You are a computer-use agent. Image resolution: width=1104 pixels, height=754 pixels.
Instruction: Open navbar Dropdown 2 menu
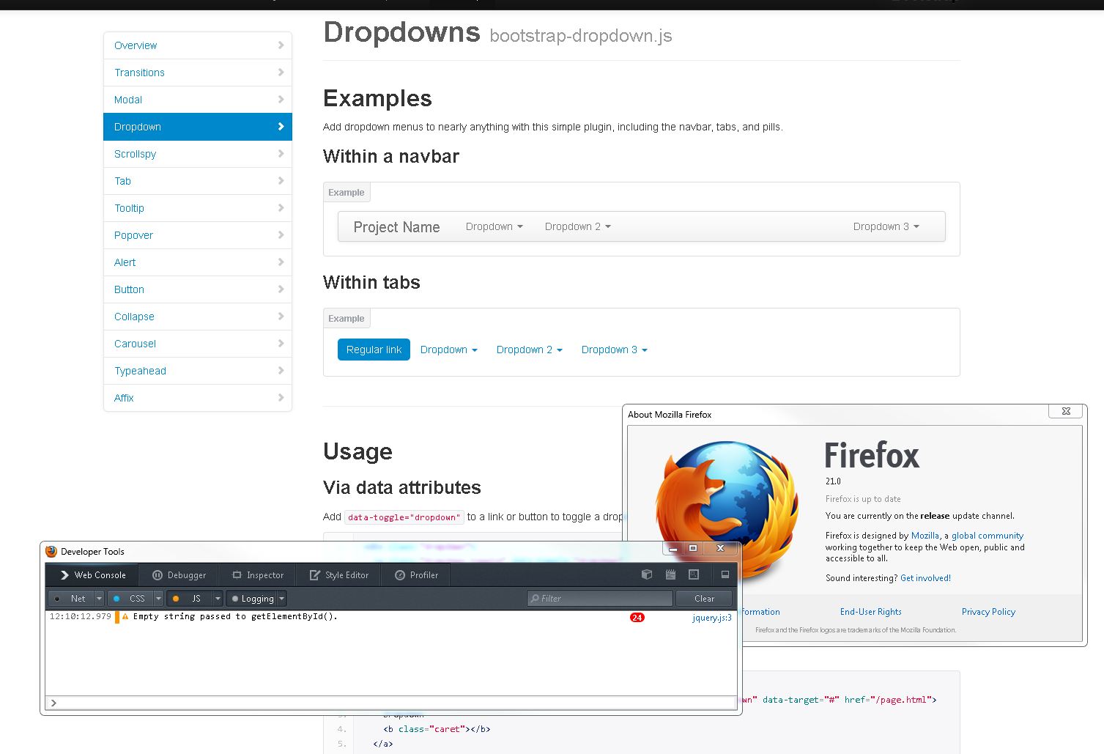click(578, 226)
